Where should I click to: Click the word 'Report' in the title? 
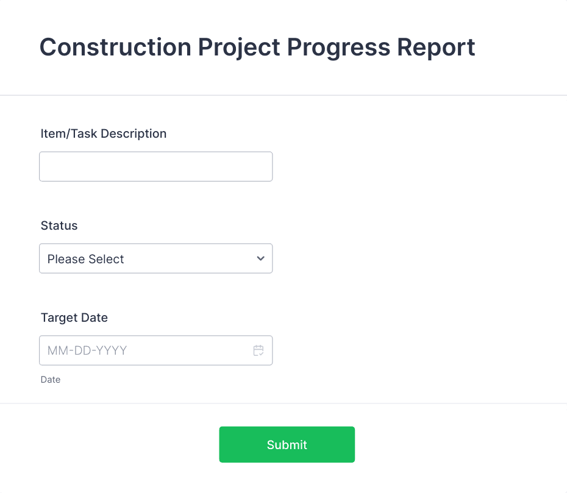pyautogui.click(x=436, y=48)
